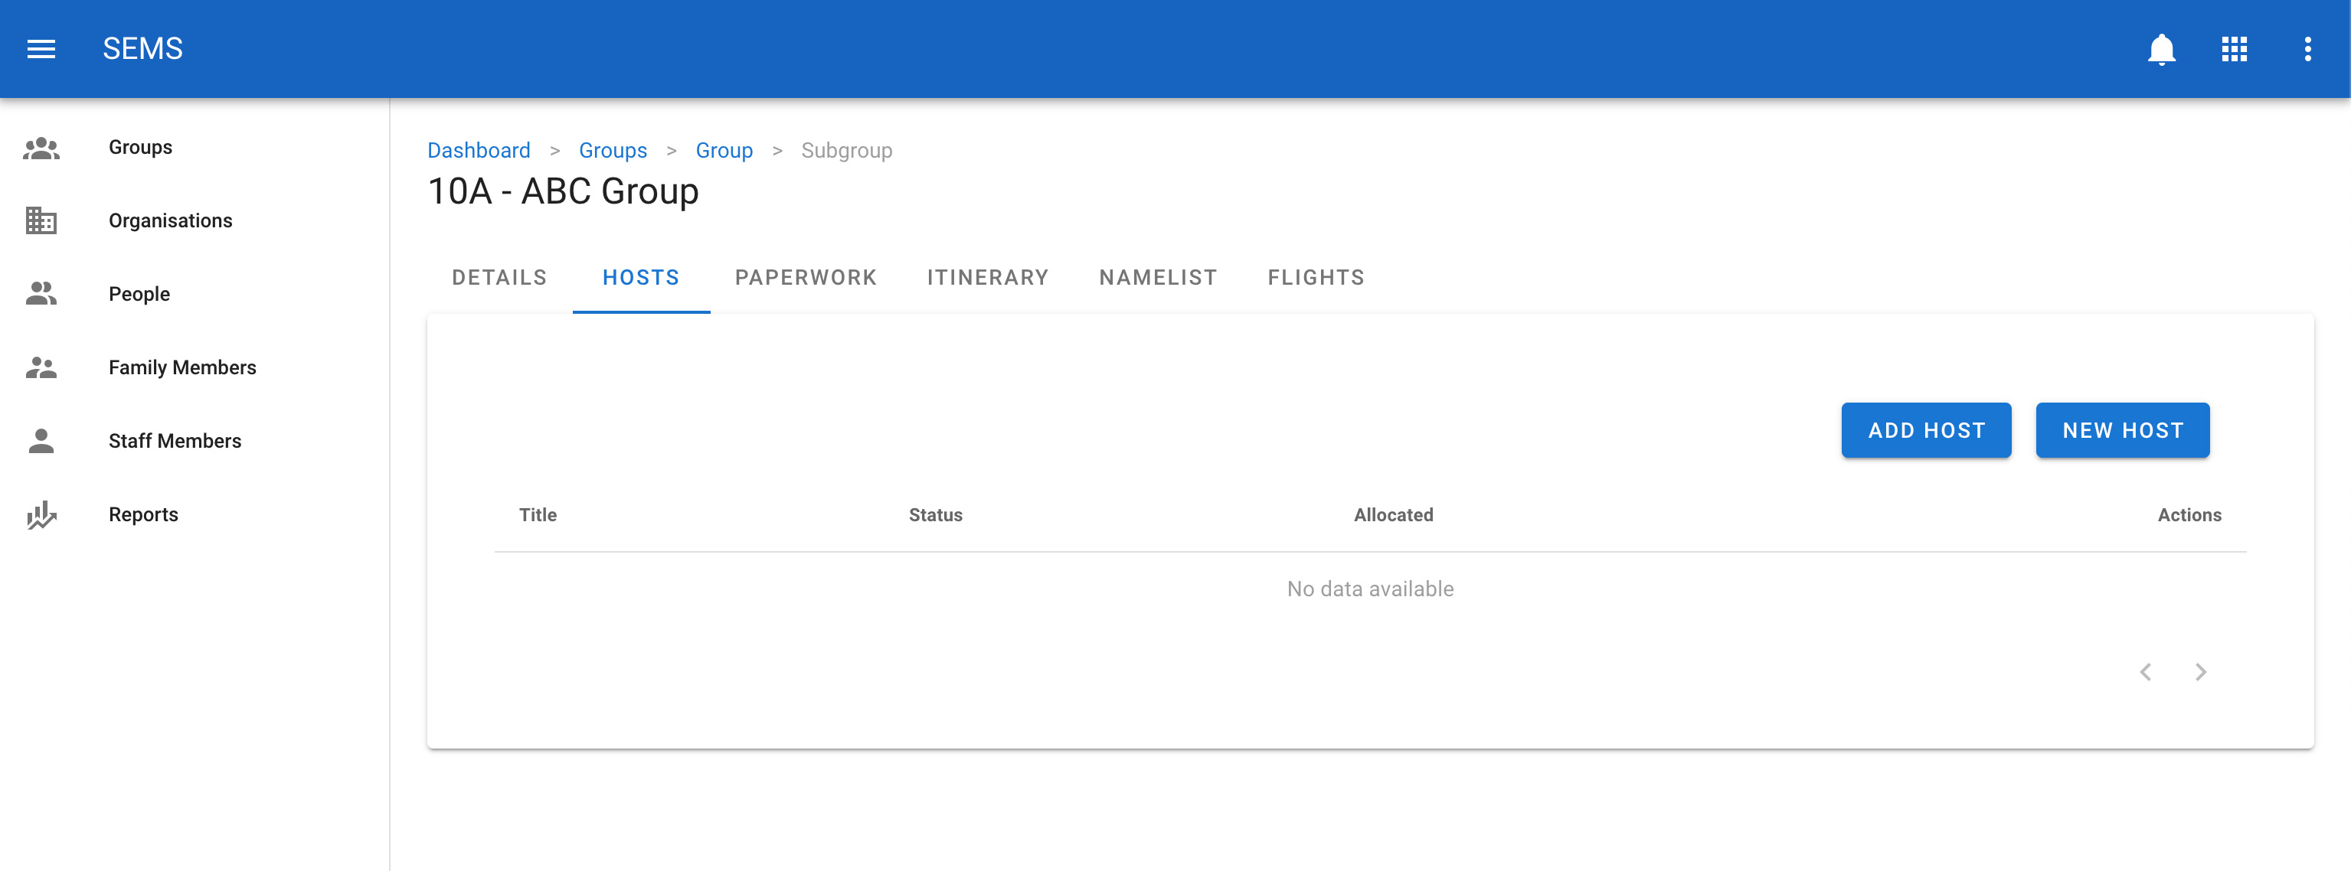Click the notifications bell icon
Viewport: 2351px width, 871px height.
click(2160, 48)
